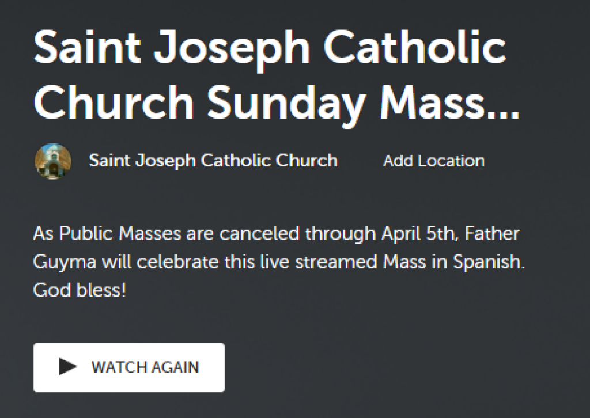Click the WATCH AGAIN button
Viewport: 590px width, 418px height.
(129, 367)
